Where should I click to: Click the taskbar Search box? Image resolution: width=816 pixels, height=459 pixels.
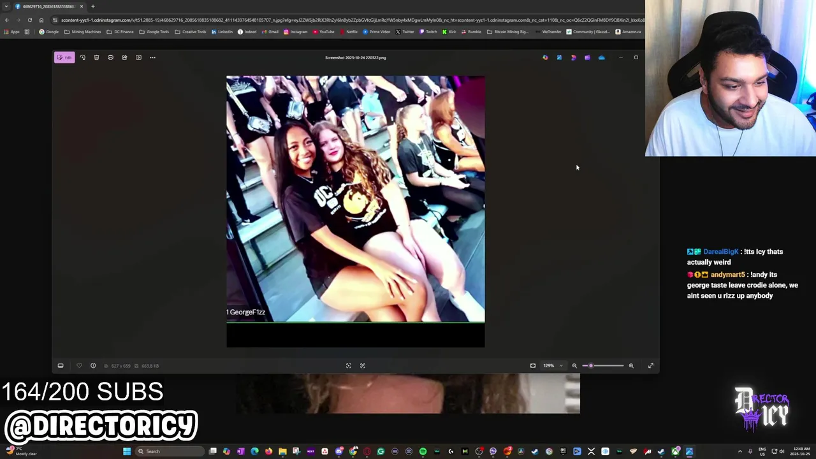coord(169,451)
